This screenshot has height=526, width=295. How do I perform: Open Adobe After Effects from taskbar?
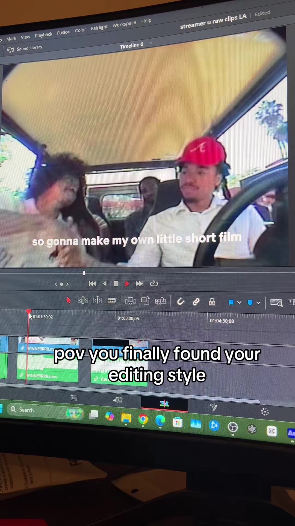(291, 433)
